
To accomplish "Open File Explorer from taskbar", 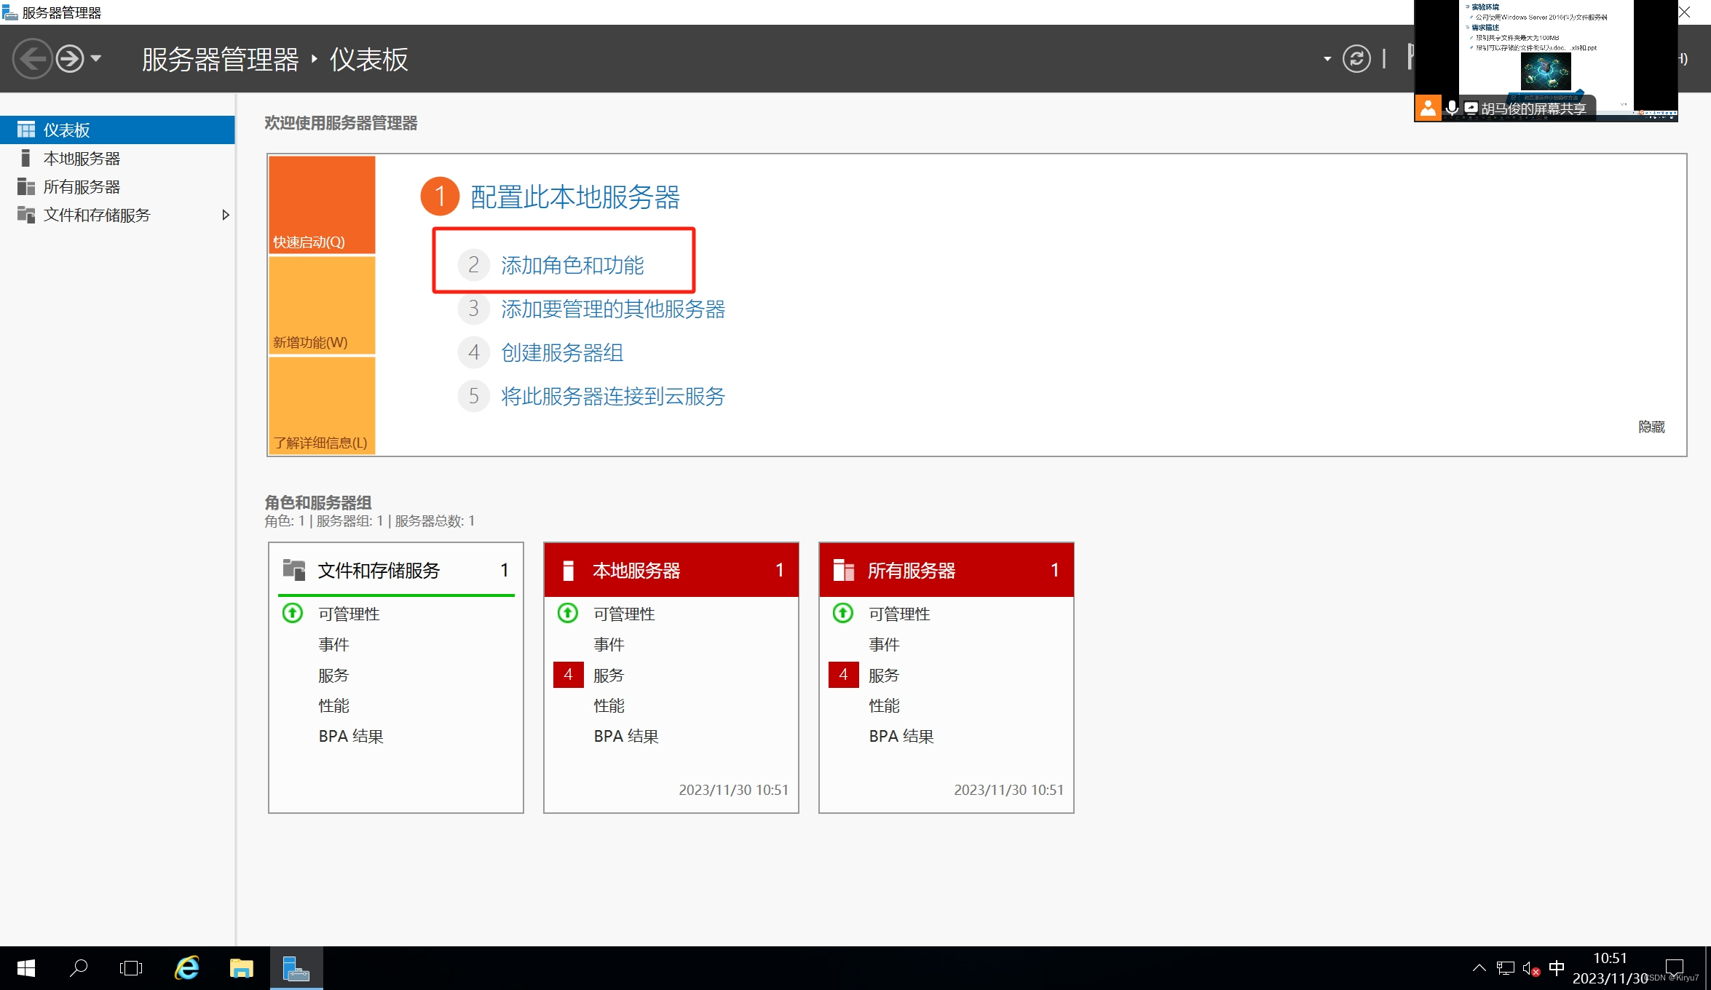I will click(x=241, y=968).
